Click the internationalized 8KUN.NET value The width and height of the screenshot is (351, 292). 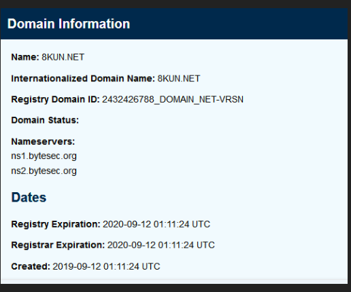pyautogui.click(x=179, y=79)
